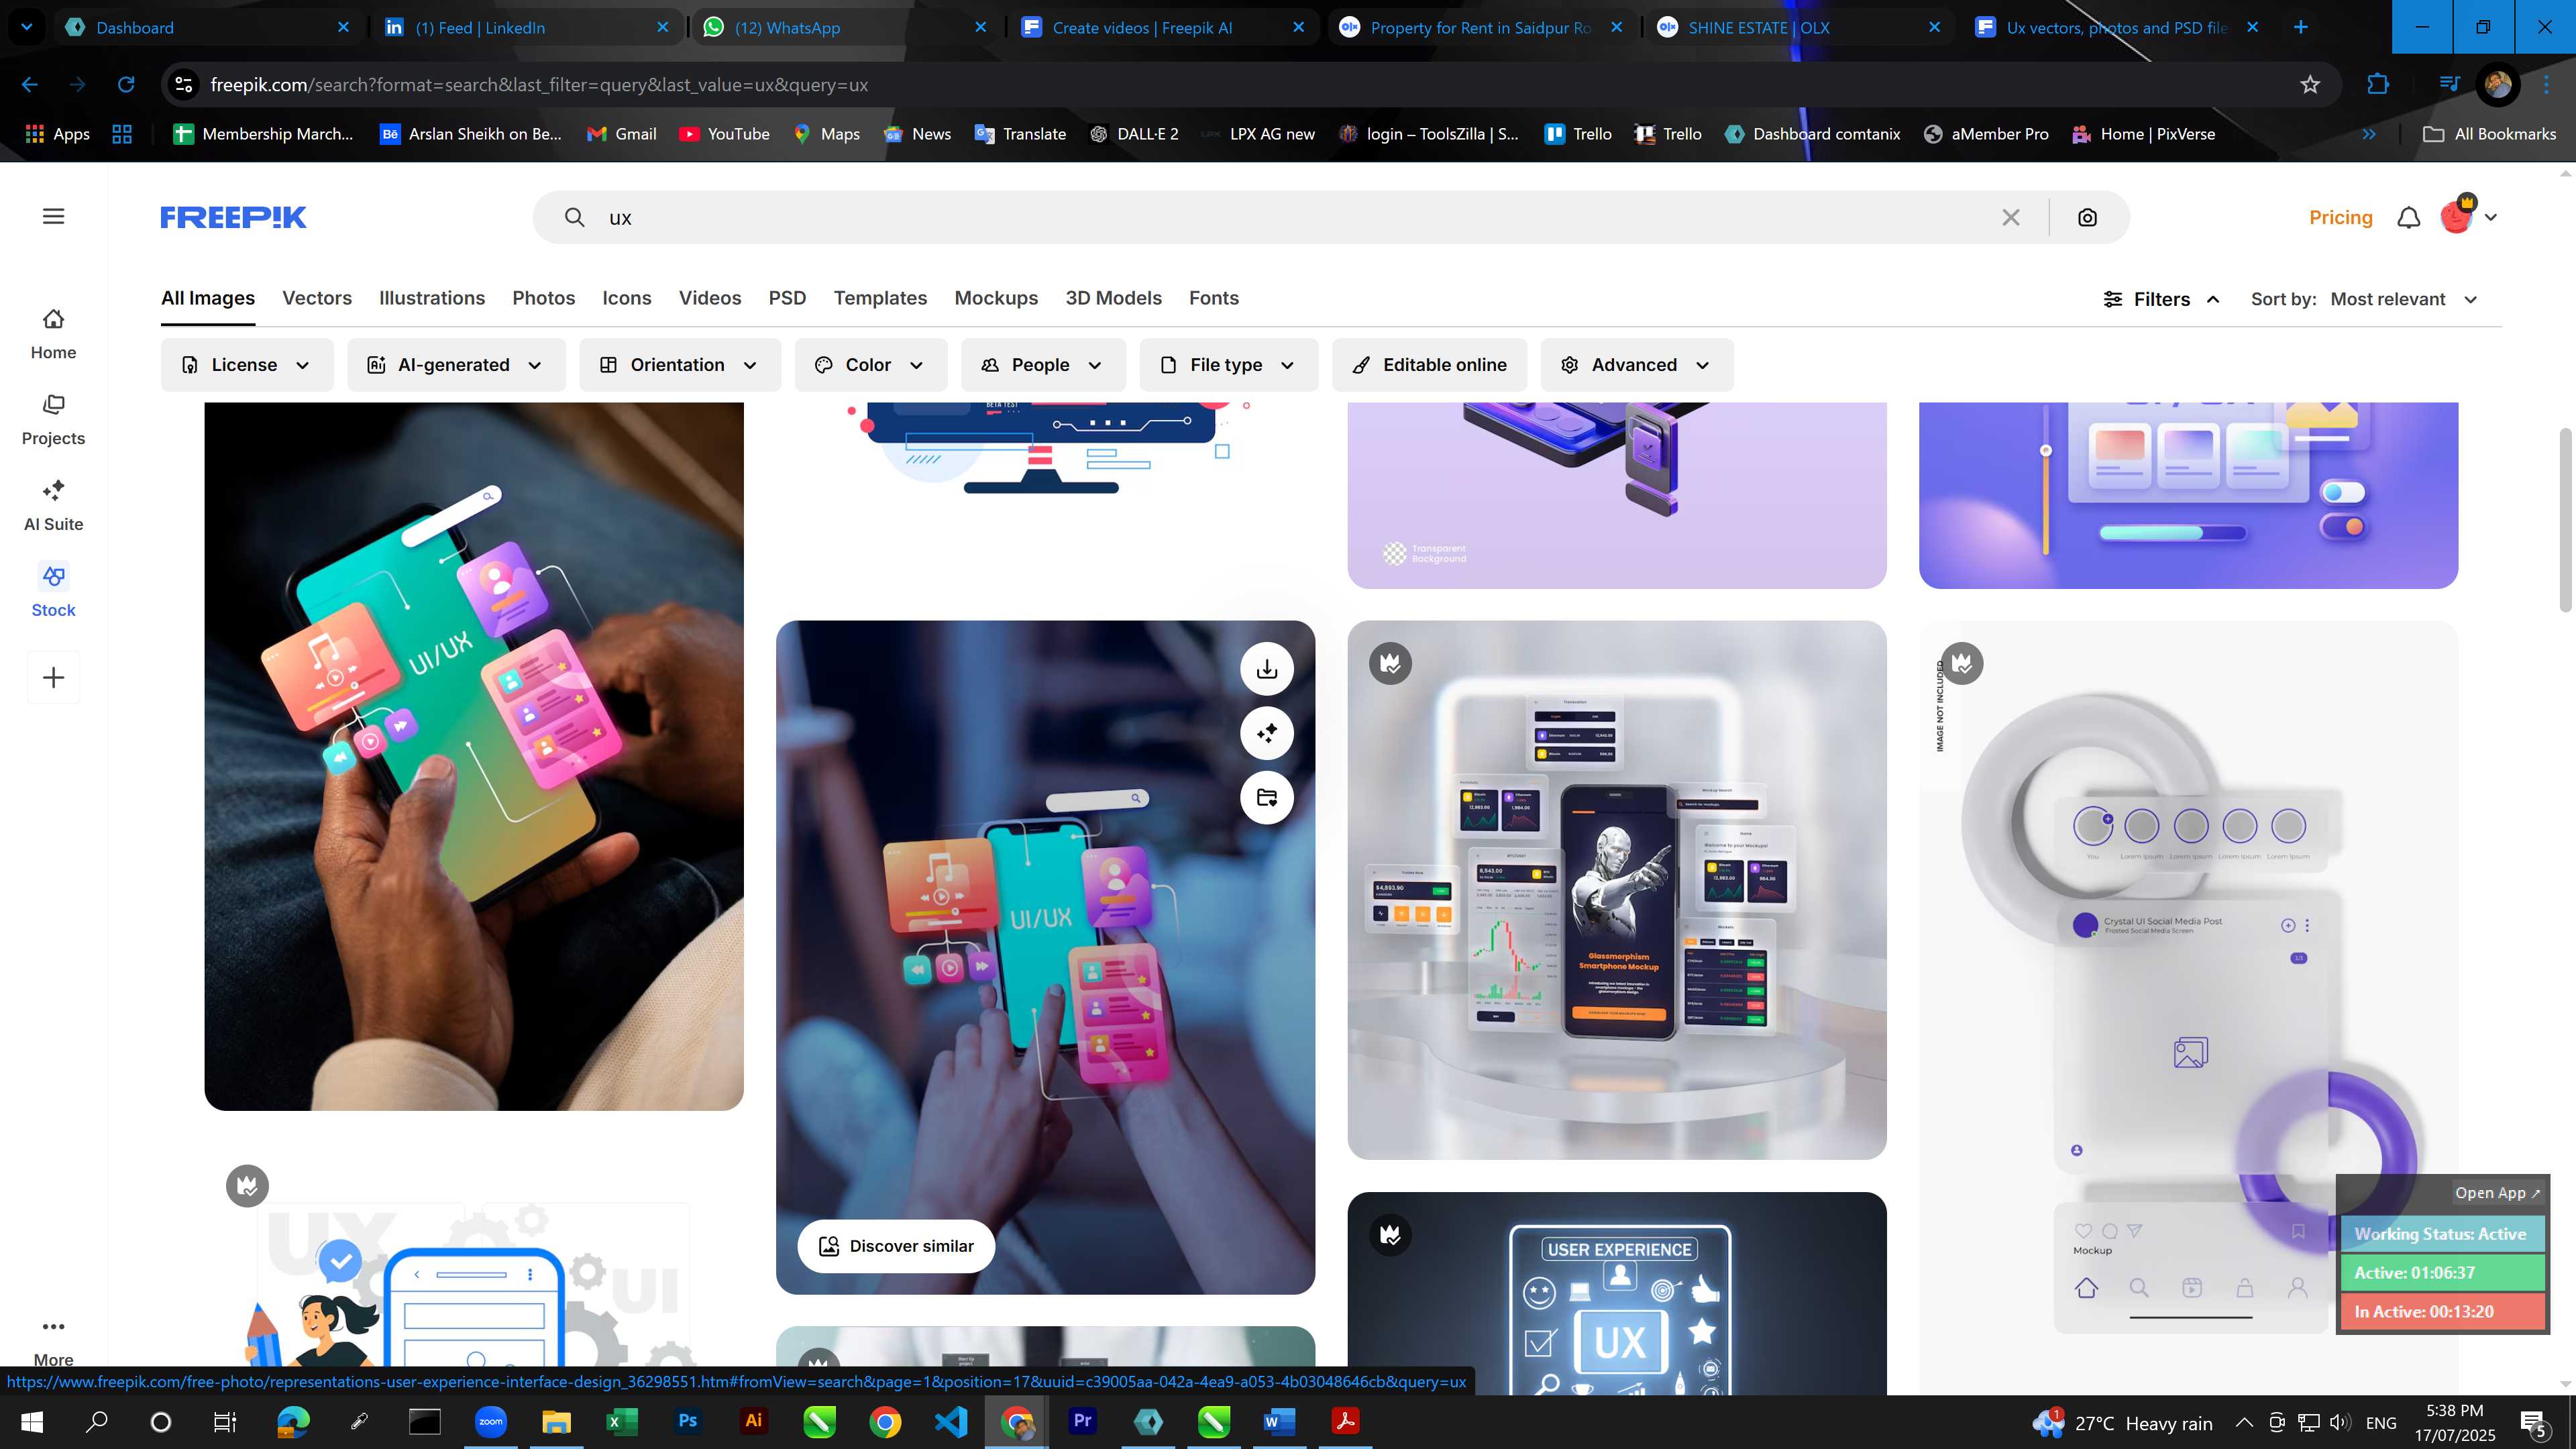Image resolution: width=2576 pixels, height=1449 pixels.
Task: Click Open App in status widget
Action: point(2497,1192)
